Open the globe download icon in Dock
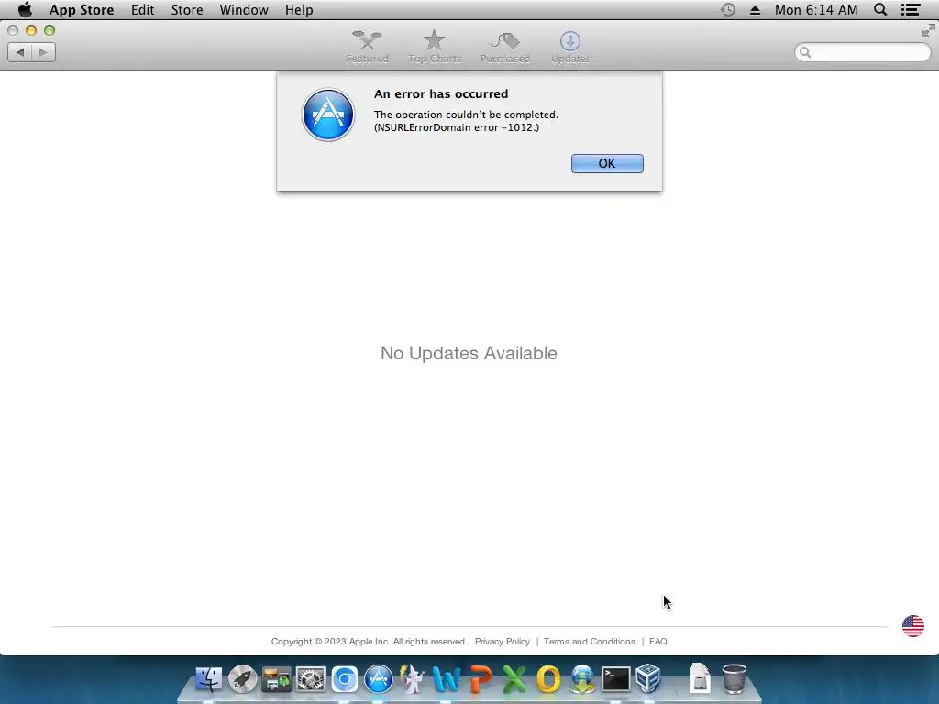The height and width of the screenshot is (704, 939). (x=582, y=679)
